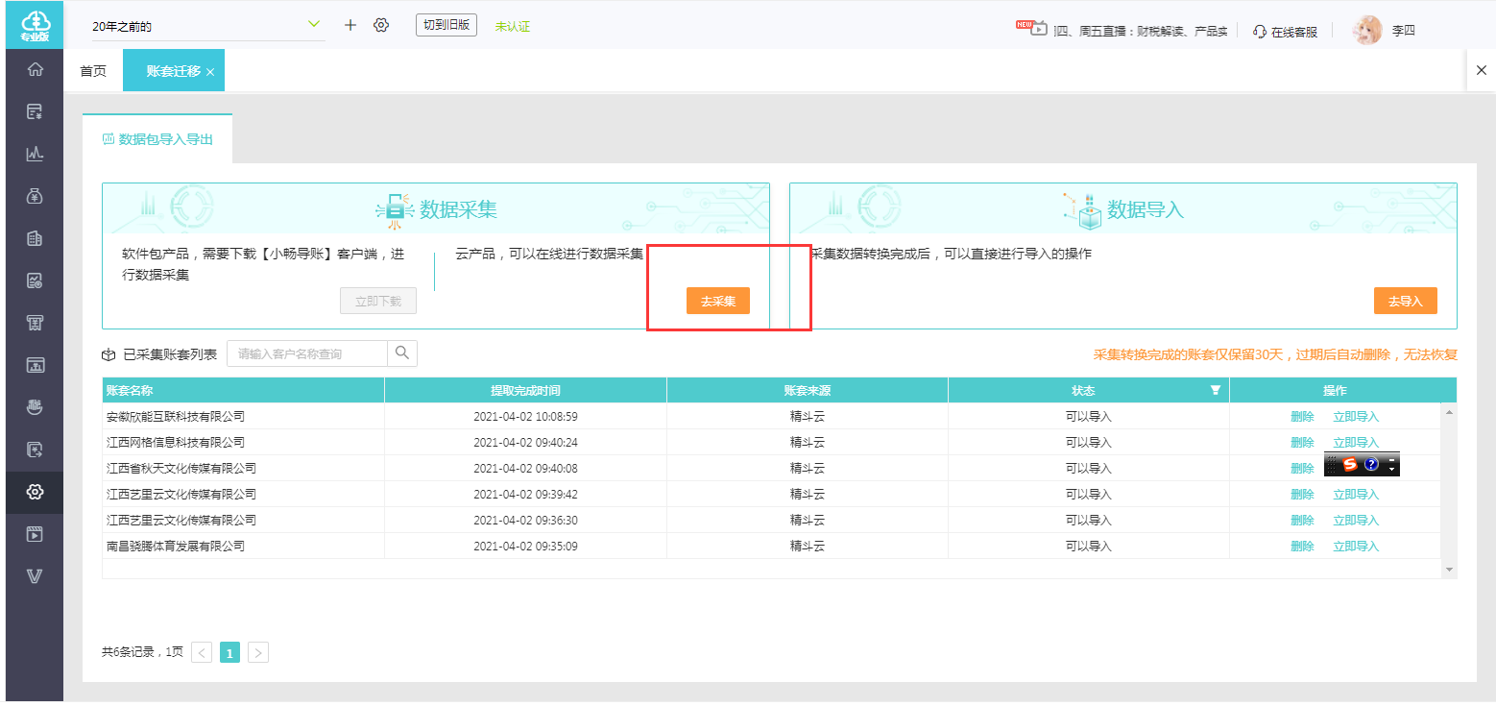Open the status column filter icon

click(x=1216, y=390)
